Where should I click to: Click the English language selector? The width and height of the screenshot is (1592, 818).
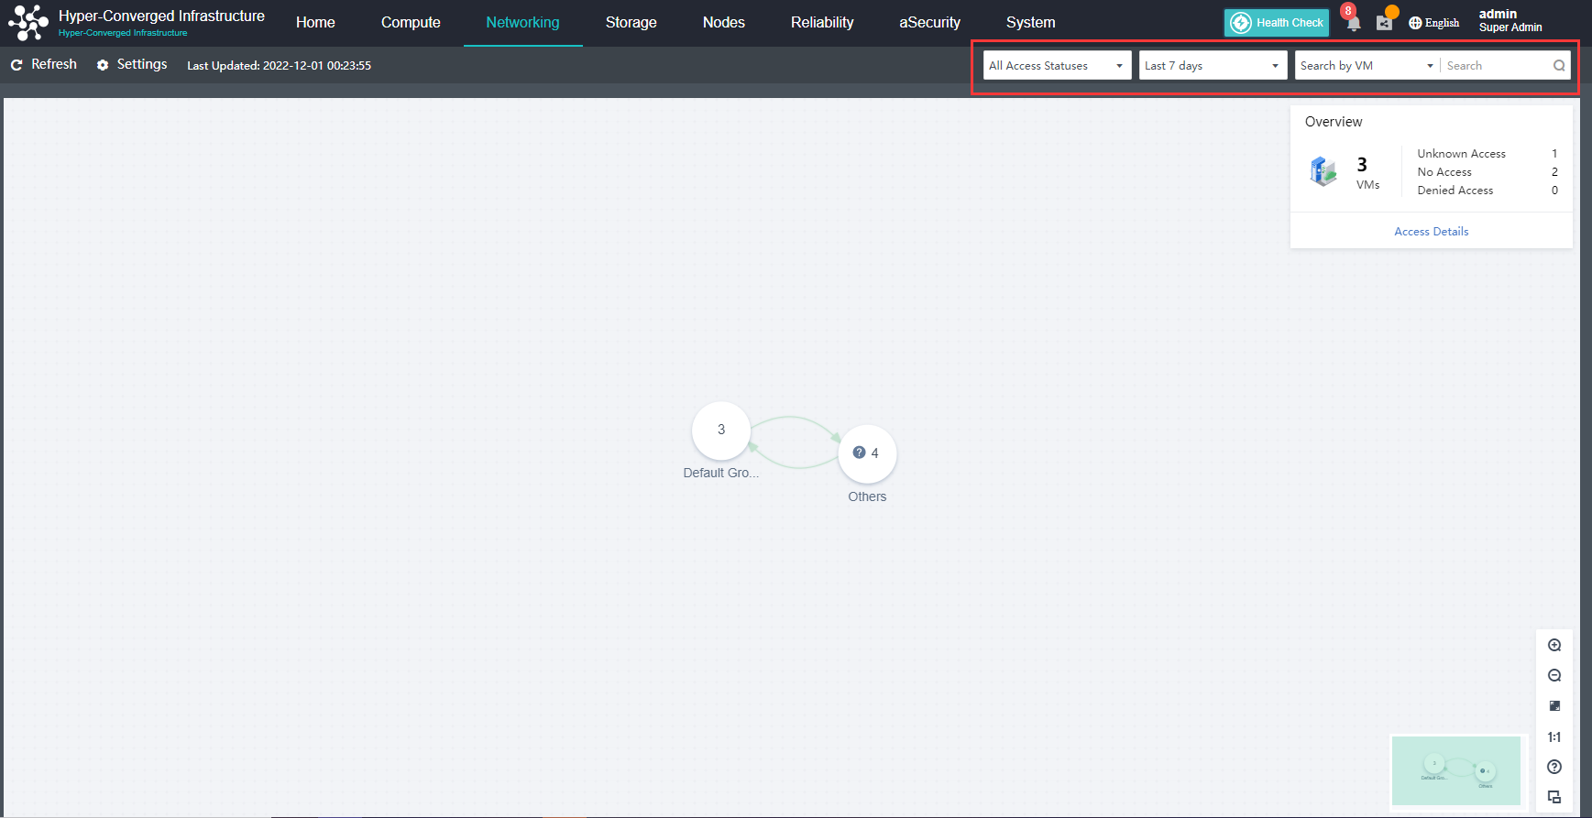coord(1442,23)
